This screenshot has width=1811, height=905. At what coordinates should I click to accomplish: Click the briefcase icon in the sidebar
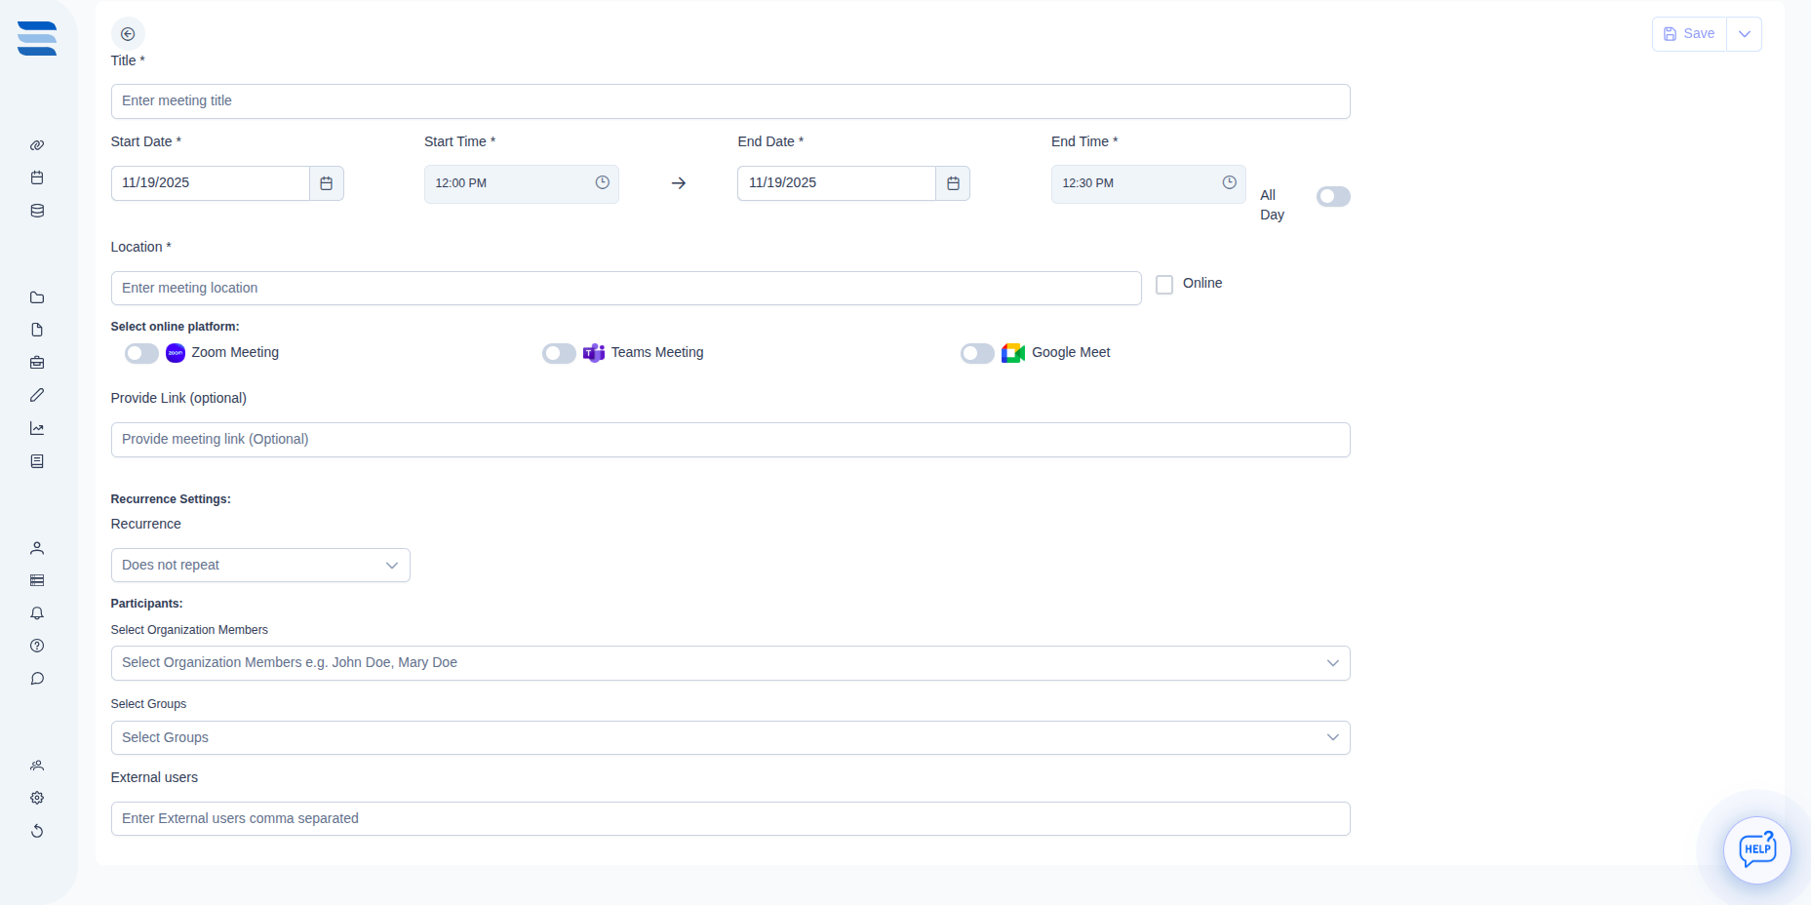tap(37, 363)
